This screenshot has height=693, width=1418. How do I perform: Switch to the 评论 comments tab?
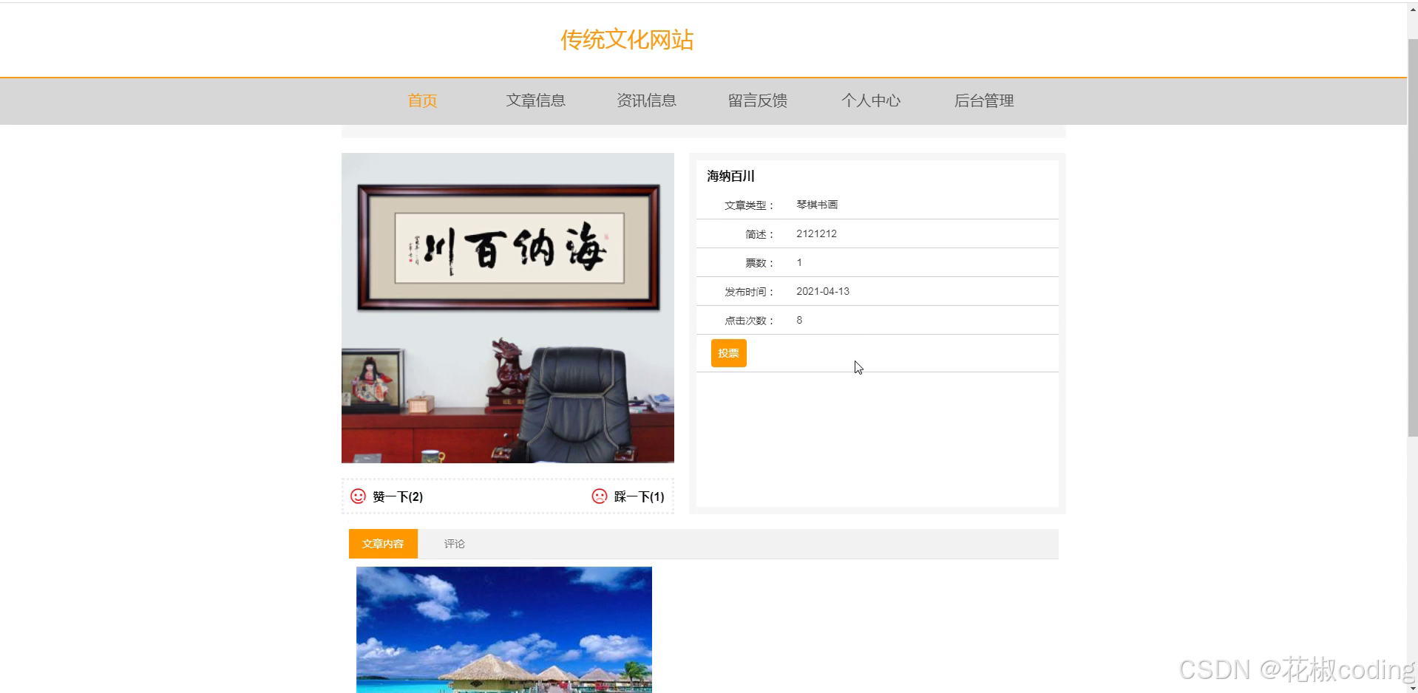pos(453,544)
